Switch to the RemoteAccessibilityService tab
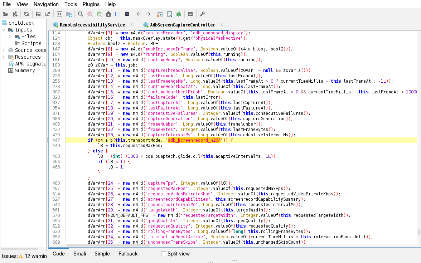The width and height of the screenshot is (421, 263). click(x=92, y=25)
